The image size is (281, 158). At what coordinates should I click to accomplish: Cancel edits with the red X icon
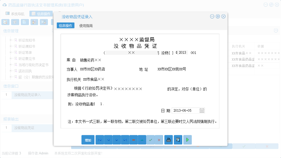click(x=159, y=140)
